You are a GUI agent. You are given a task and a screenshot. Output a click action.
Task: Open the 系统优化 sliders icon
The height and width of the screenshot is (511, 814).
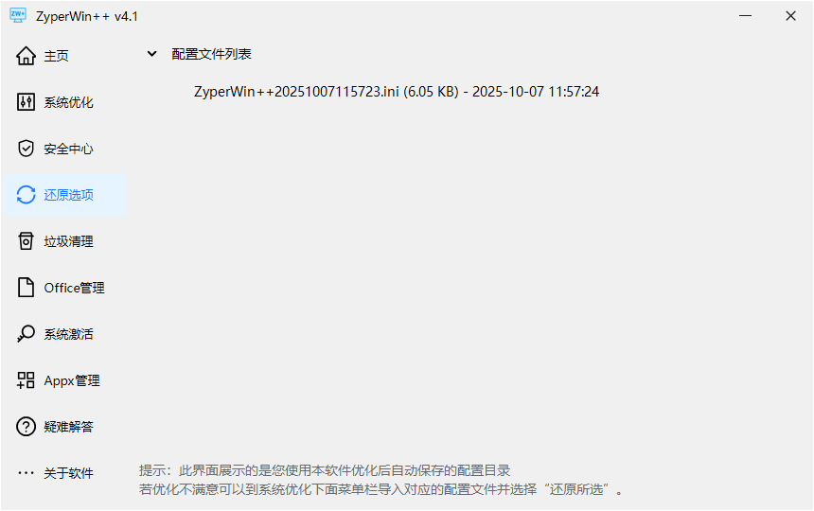pyautogui.click(x=26, y=102)
